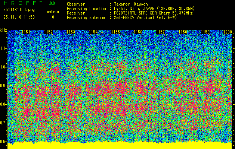Click the yellow signal level band
Viewport: 235px width, 149px height.
pyautogui.click(x=120, y=146)
